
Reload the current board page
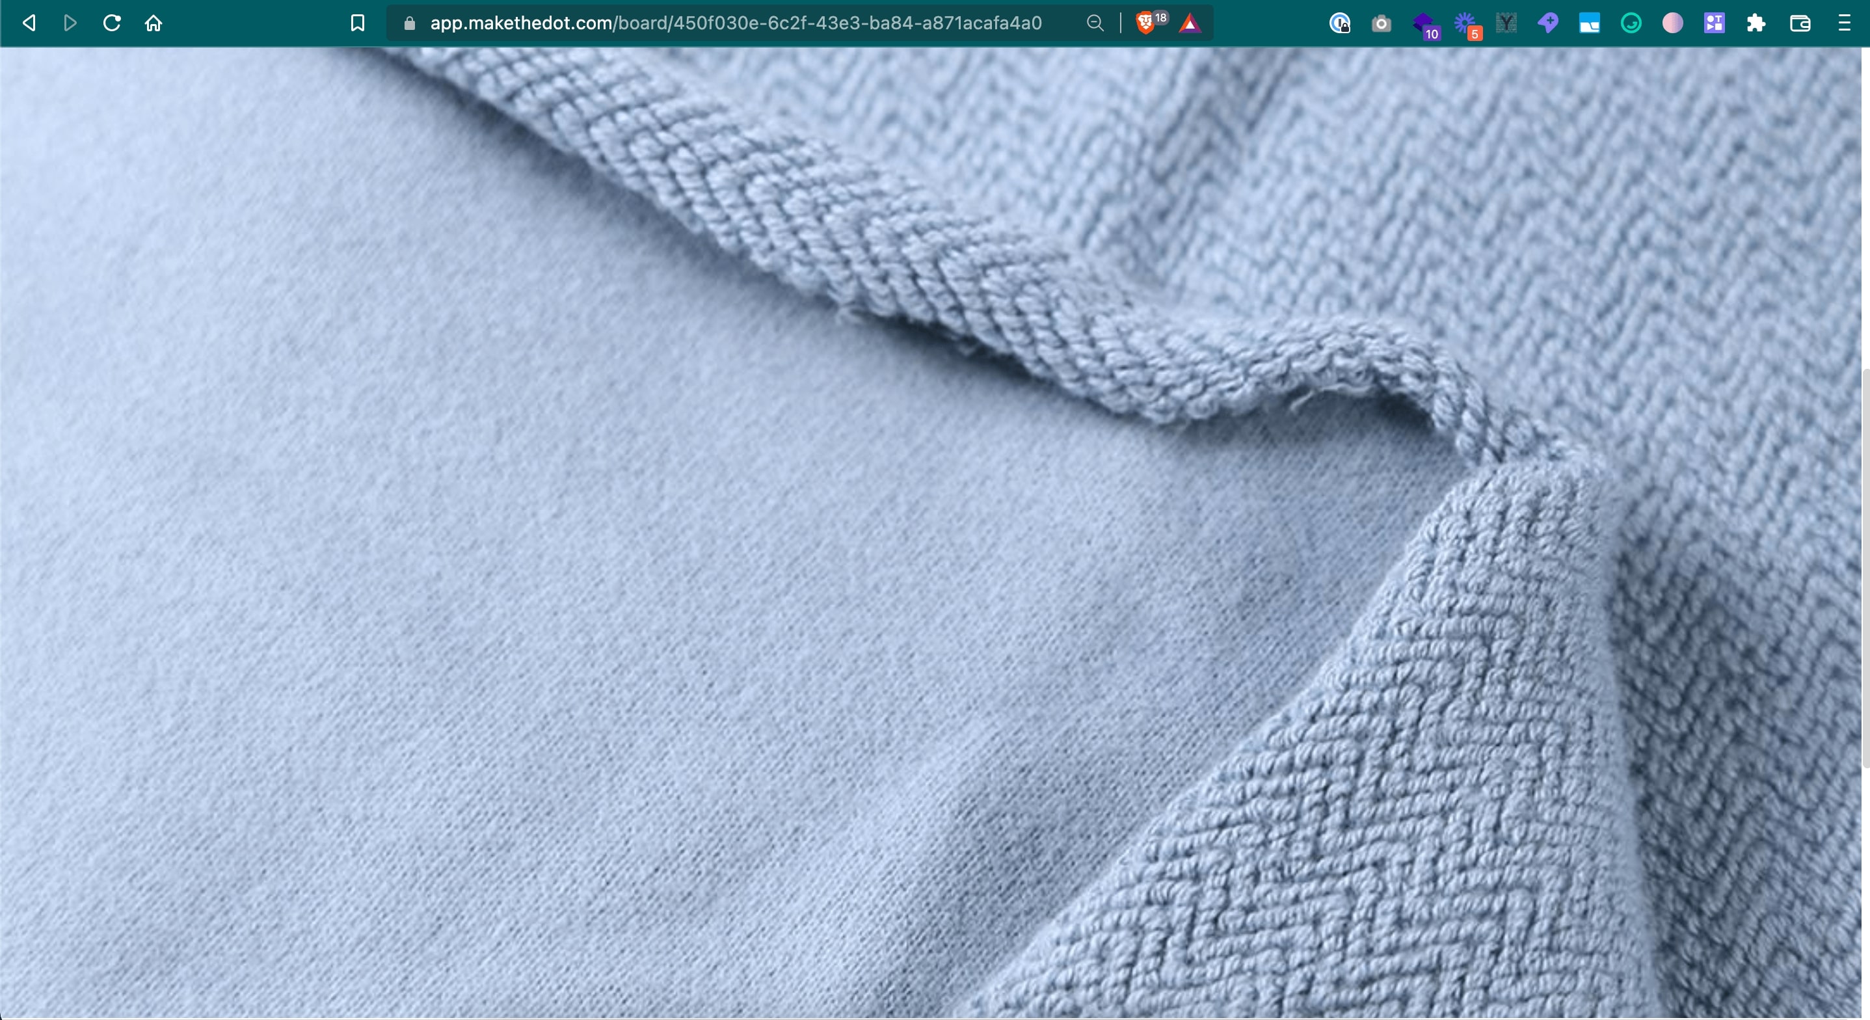[x=111, y=23]
